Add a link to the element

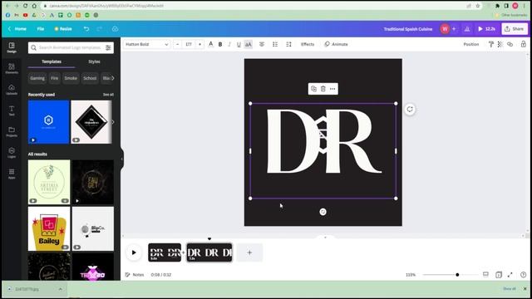pyautogui.click(x=510, y=44)
